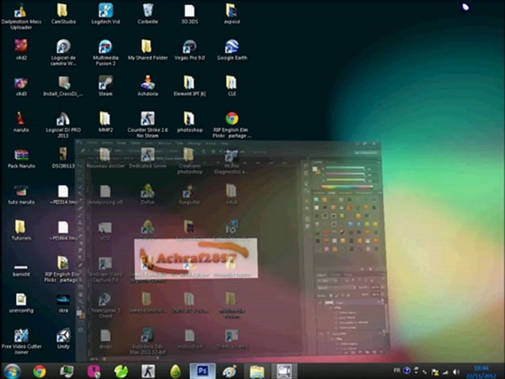Image resolution: width=505 pixels, height=379 pixels.
Task: Switch to the screen recorder taskbar button
Action: click(284, 371)
